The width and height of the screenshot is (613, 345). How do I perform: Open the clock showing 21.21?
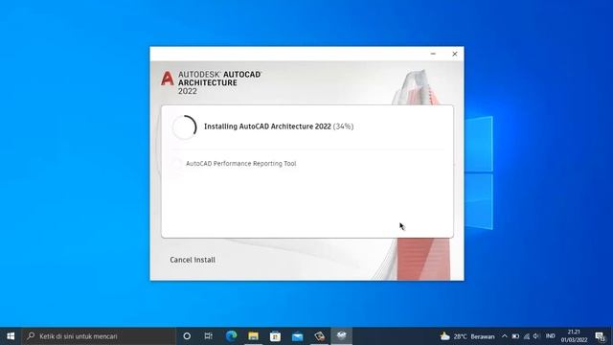pyautogui.click(x=575, y=336)
